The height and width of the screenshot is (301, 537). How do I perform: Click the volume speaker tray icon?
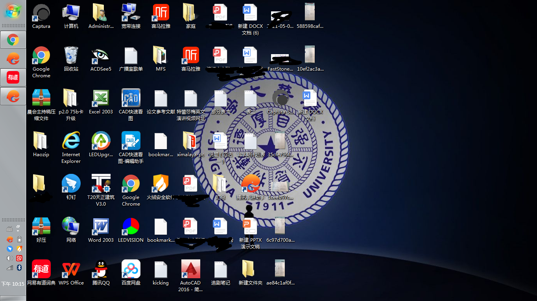coord(10,258)
